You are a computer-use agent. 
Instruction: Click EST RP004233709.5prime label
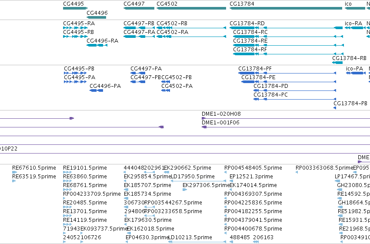[92, 194]
